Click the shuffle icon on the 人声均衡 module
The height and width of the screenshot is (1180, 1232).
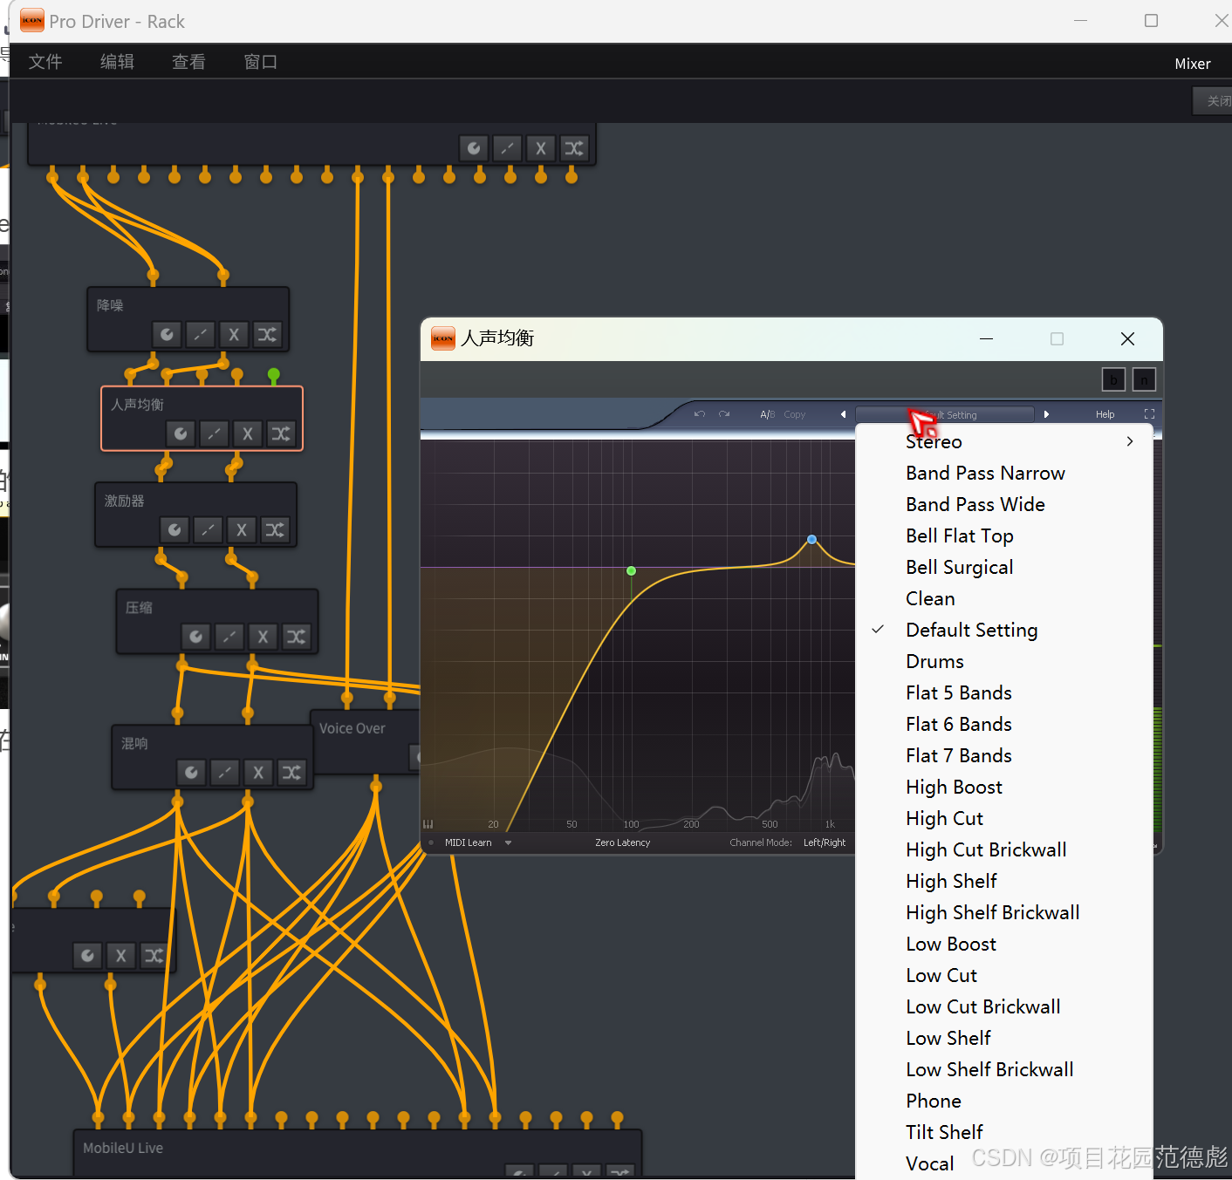281,433
